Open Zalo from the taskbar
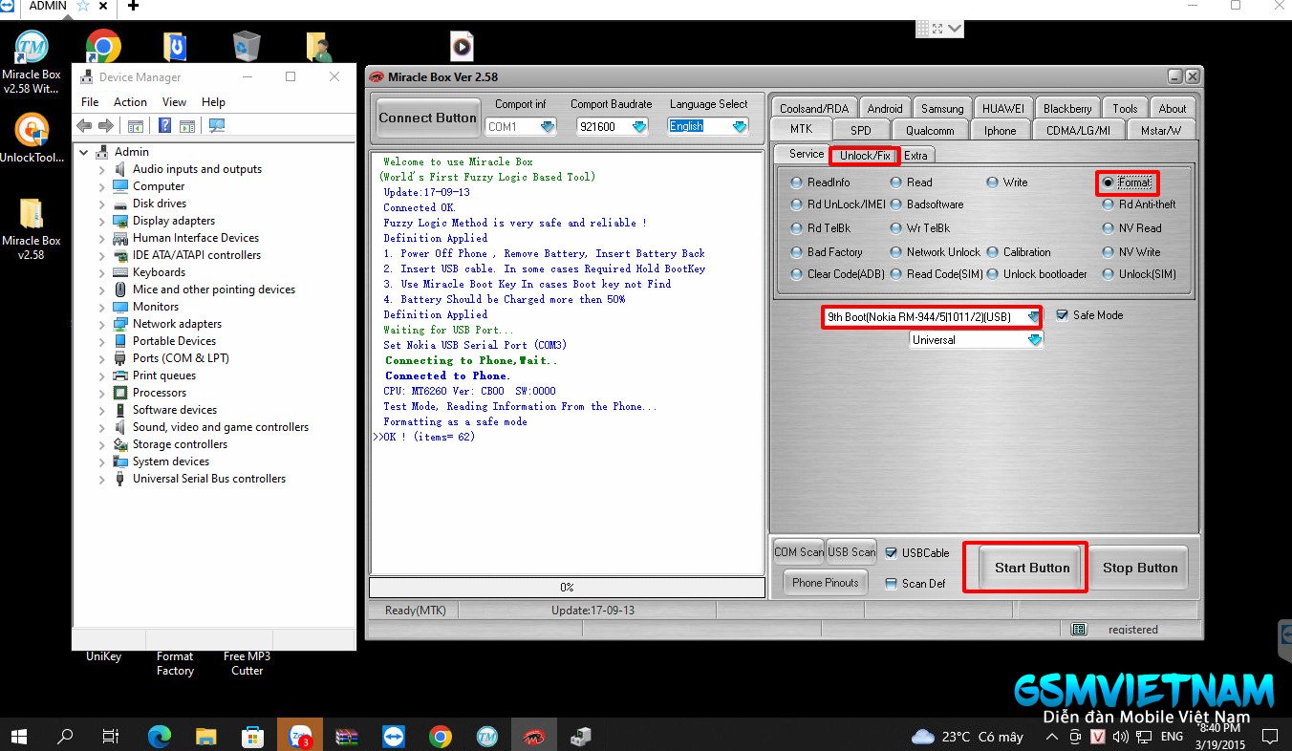The height and width of the screenshot is (751, 1292). 300,736
